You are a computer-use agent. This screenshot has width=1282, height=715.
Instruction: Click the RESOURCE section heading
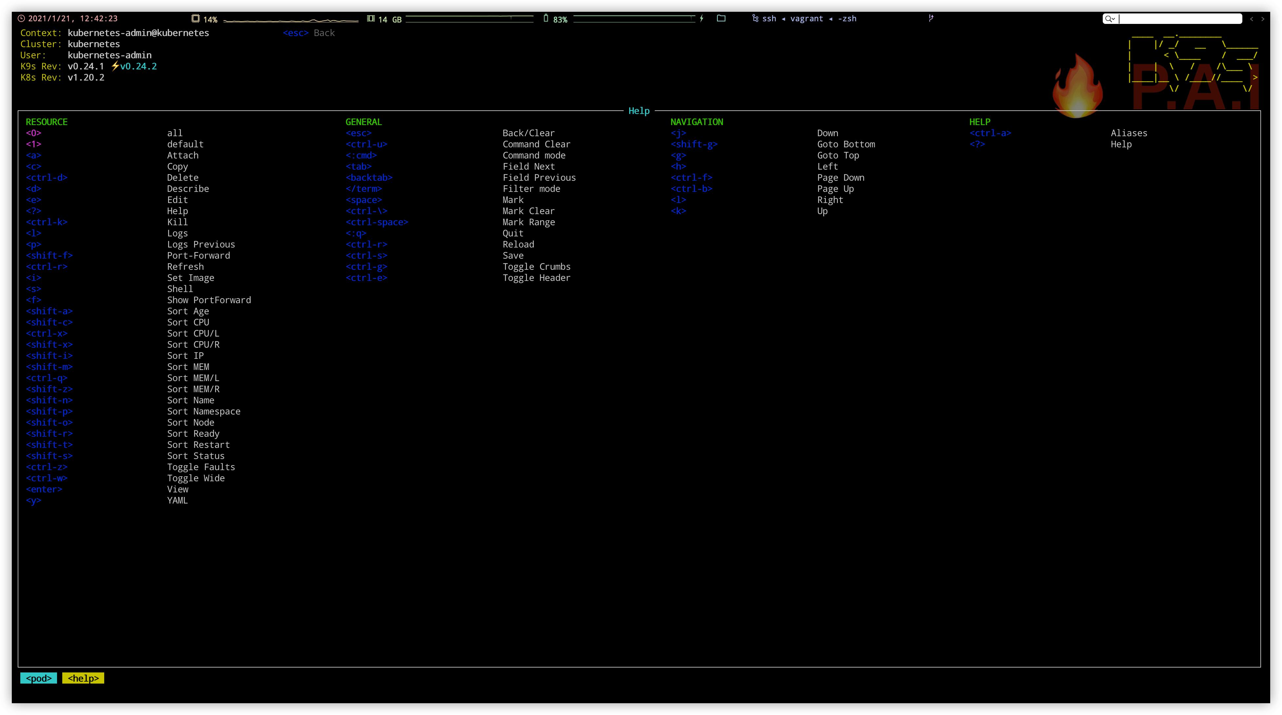[47, 122]
